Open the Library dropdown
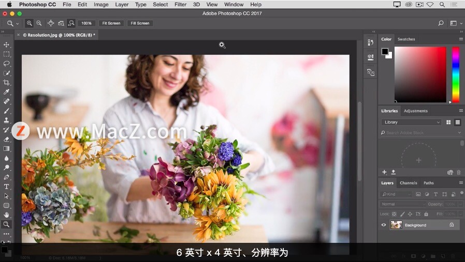 pyautogui.click(x=412, y=122)
